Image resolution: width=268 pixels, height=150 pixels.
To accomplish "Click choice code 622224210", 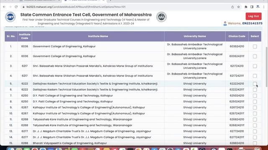I will 237,84.
